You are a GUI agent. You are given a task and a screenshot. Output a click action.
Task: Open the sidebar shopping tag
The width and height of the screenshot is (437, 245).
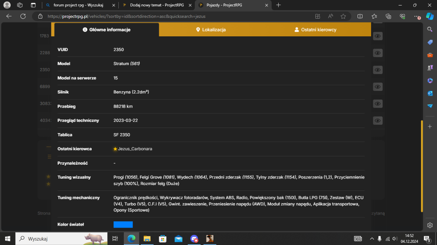(x=430, y=42)
